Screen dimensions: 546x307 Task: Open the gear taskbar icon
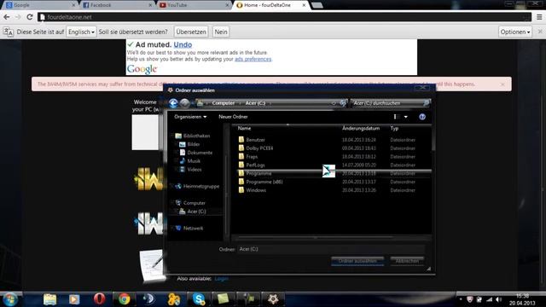click(273, 299)
